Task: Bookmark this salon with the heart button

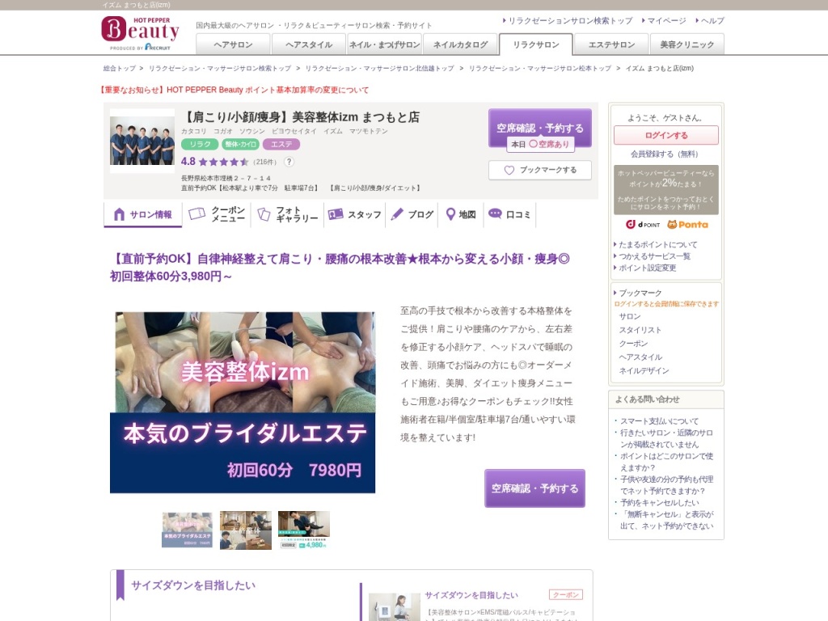Action: point(540,171)
